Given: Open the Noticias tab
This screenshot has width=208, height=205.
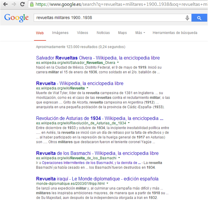Looking at the screenshot, I should click(x=103, y=33).
